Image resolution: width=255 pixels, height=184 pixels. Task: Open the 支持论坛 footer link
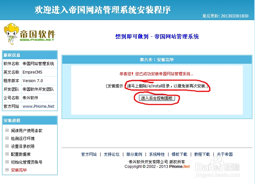tap(111, 154)
